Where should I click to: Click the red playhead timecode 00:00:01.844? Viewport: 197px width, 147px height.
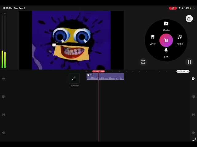(98, 71)
